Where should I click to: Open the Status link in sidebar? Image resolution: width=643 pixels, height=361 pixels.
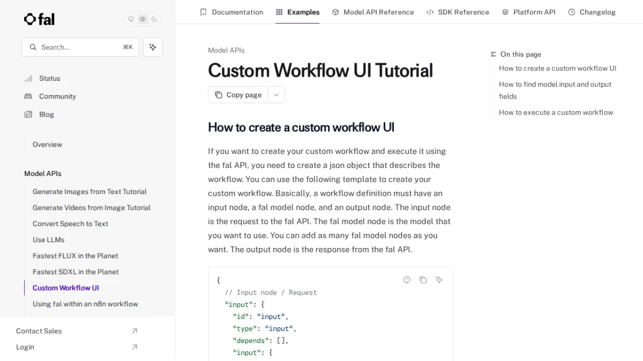click(50, 78)
